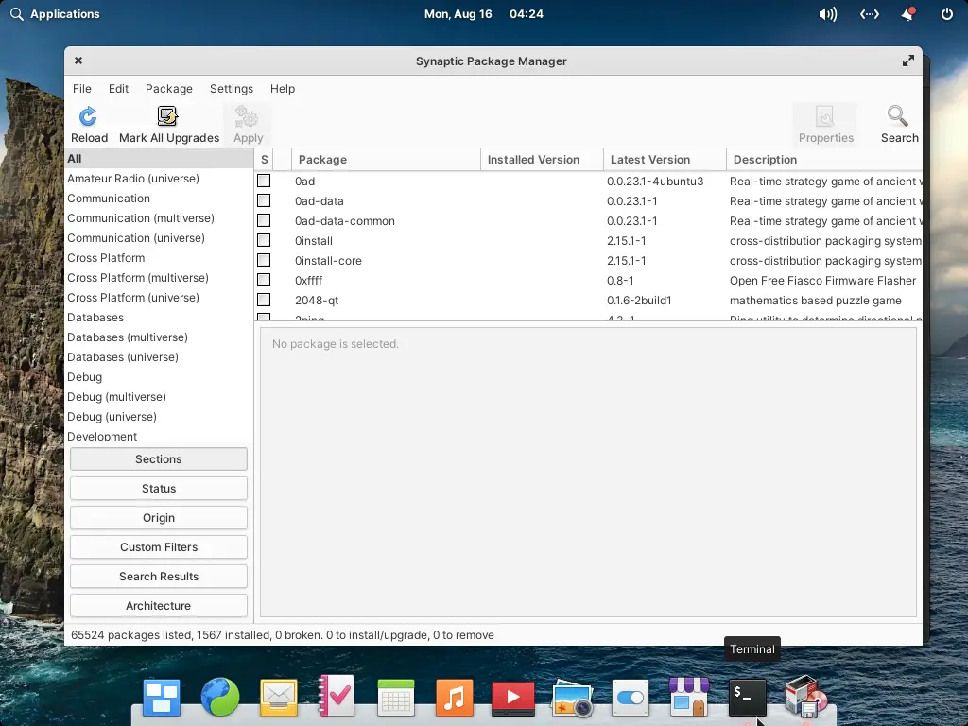Click the Search Results button
The image size is (968, 726).
pyautogui.click(x=159, y=577)
